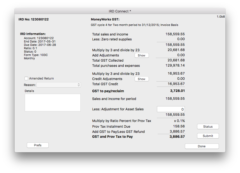Click the Account: 123080122 line
240x173 pixels.
(39, 38)
